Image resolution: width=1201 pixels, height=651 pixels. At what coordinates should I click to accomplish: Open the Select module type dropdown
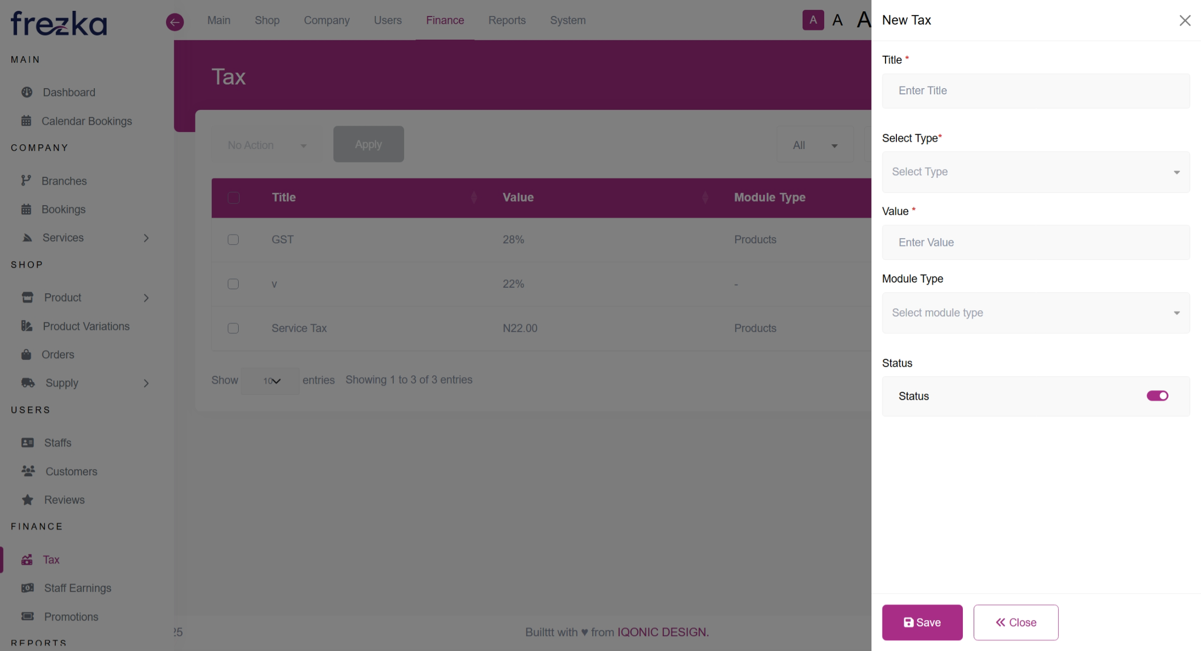(1036, 313)
